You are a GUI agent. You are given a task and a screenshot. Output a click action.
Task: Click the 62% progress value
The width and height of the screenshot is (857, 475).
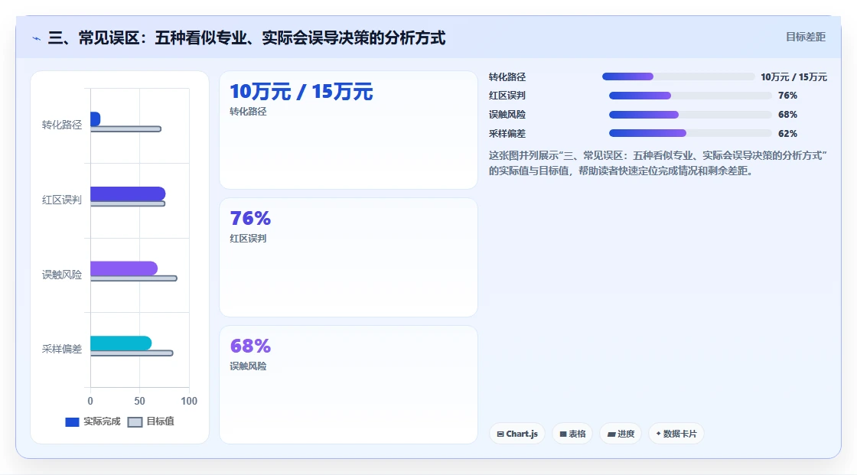coord(787,134)
